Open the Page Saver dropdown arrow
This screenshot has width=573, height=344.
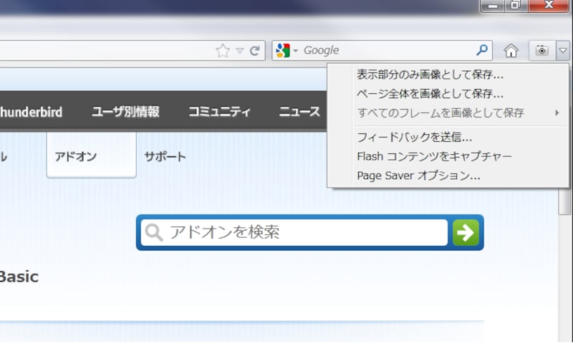(563, 50)
